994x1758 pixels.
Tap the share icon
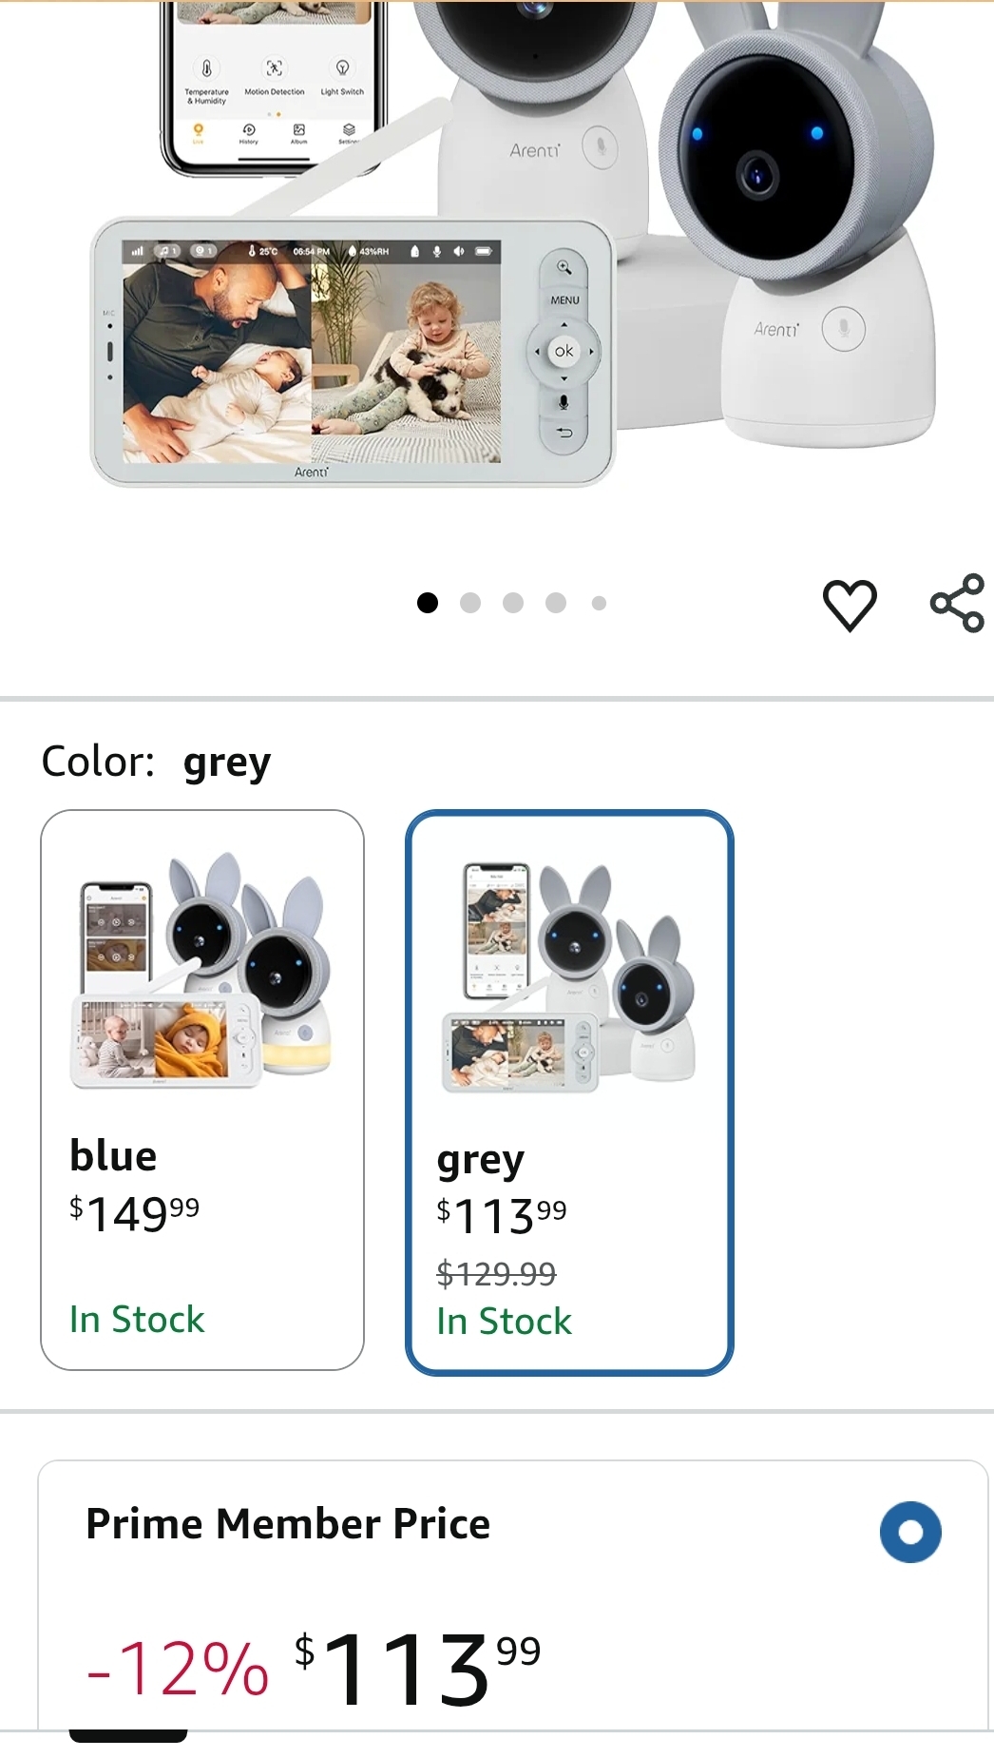957,603
